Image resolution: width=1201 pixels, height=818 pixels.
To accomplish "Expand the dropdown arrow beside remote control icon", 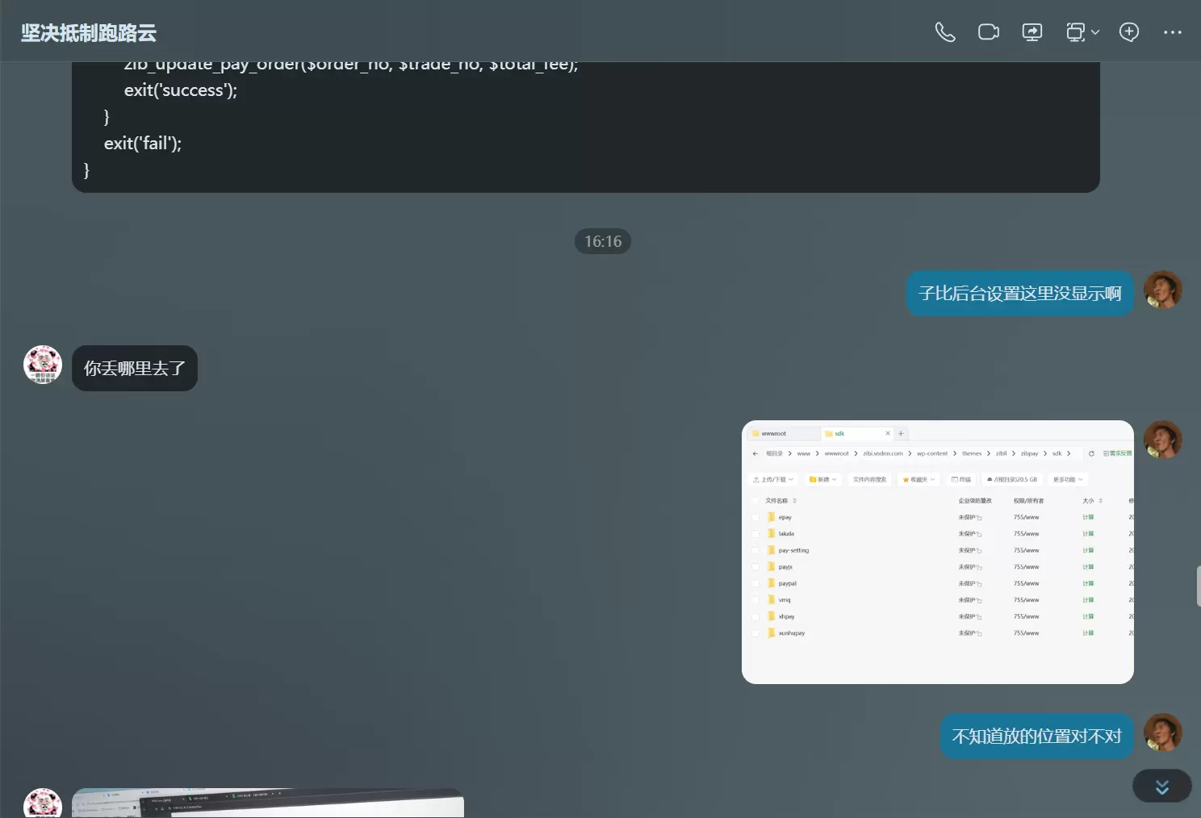I will 1095,32.
